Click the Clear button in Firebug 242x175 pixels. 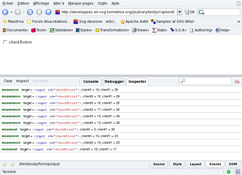pyautogui.click(x=8, y=81)
